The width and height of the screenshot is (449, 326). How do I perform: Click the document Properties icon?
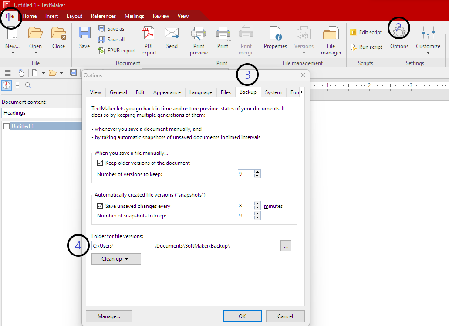pos(275,34)
